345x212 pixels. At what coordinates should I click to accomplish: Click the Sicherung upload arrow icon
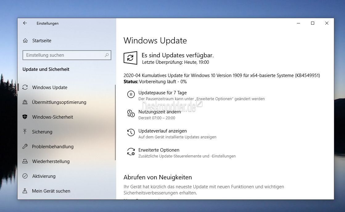coord(25,132)
